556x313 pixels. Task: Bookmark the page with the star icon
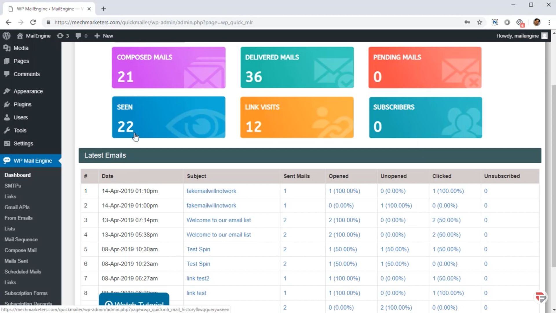pos(480,22)
